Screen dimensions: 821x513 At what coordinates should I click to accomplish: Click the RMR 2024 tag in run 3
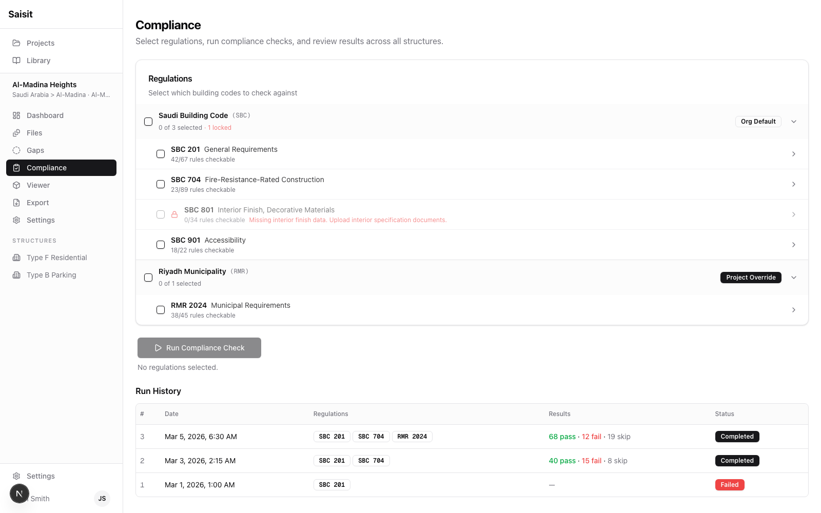pyautogui.click(x=412, y=437)
